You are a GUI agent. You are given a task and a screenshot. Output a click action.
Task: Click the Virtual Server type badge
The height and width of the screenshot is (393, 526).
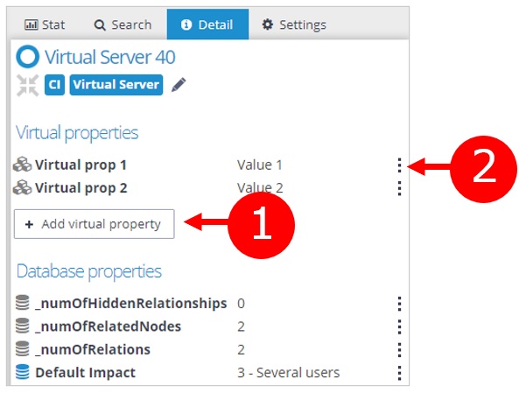tap(116, 85)
